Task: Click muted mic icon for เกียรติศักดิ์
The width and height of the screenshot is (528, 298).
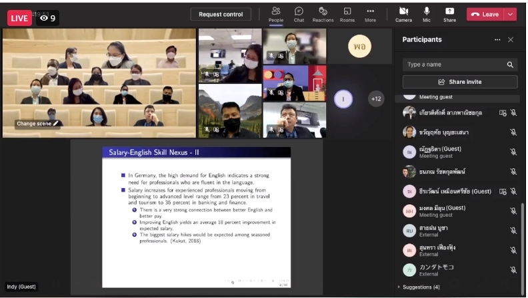Action: pyautogui.click(x=513, y=113)
